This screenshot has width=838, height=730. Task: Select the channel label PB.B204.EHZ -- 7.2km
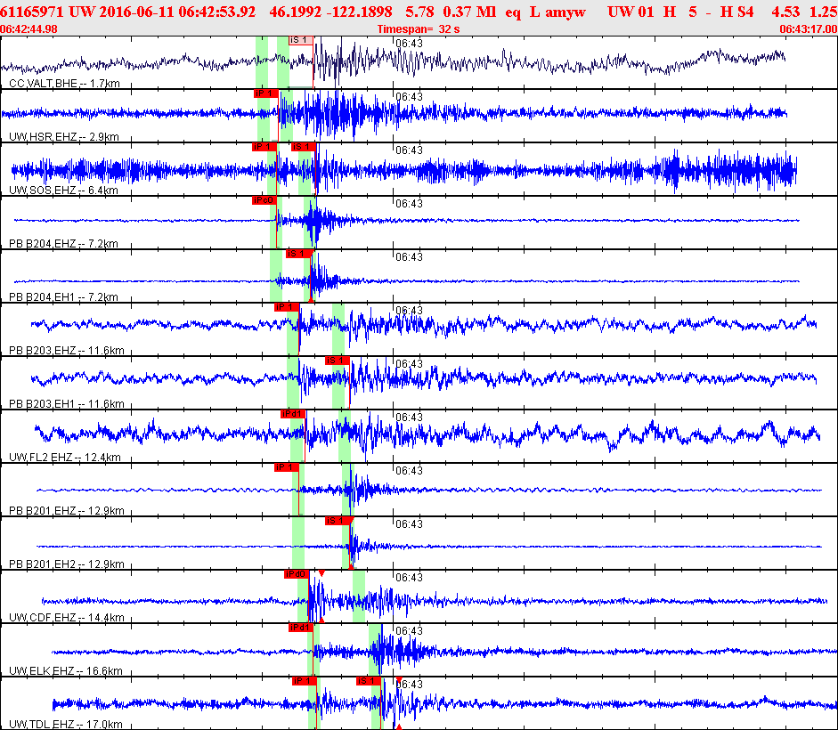tap(63, 244)
